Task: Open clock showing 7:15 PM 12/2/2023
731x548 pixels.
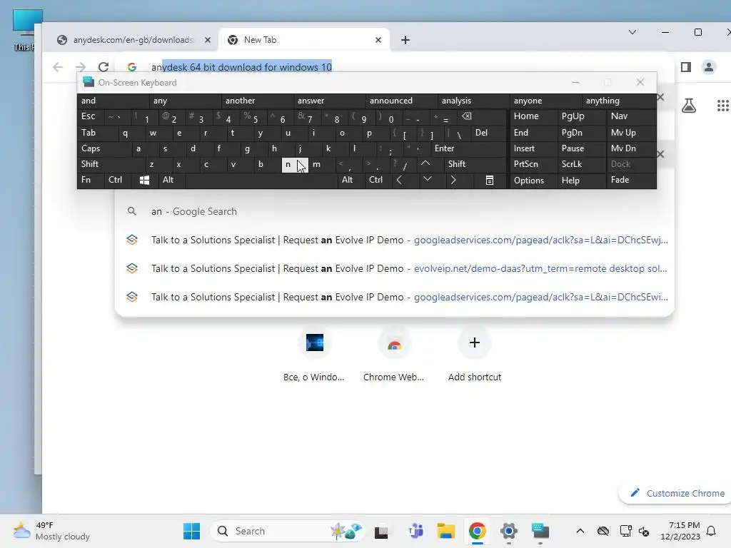Action: [x=680, y=531]
